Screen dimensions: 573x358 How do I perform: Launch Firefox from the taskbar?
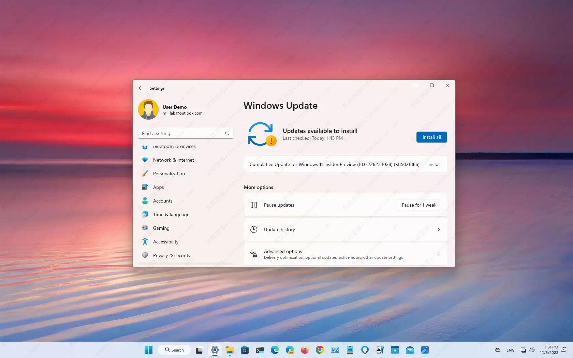304,350
